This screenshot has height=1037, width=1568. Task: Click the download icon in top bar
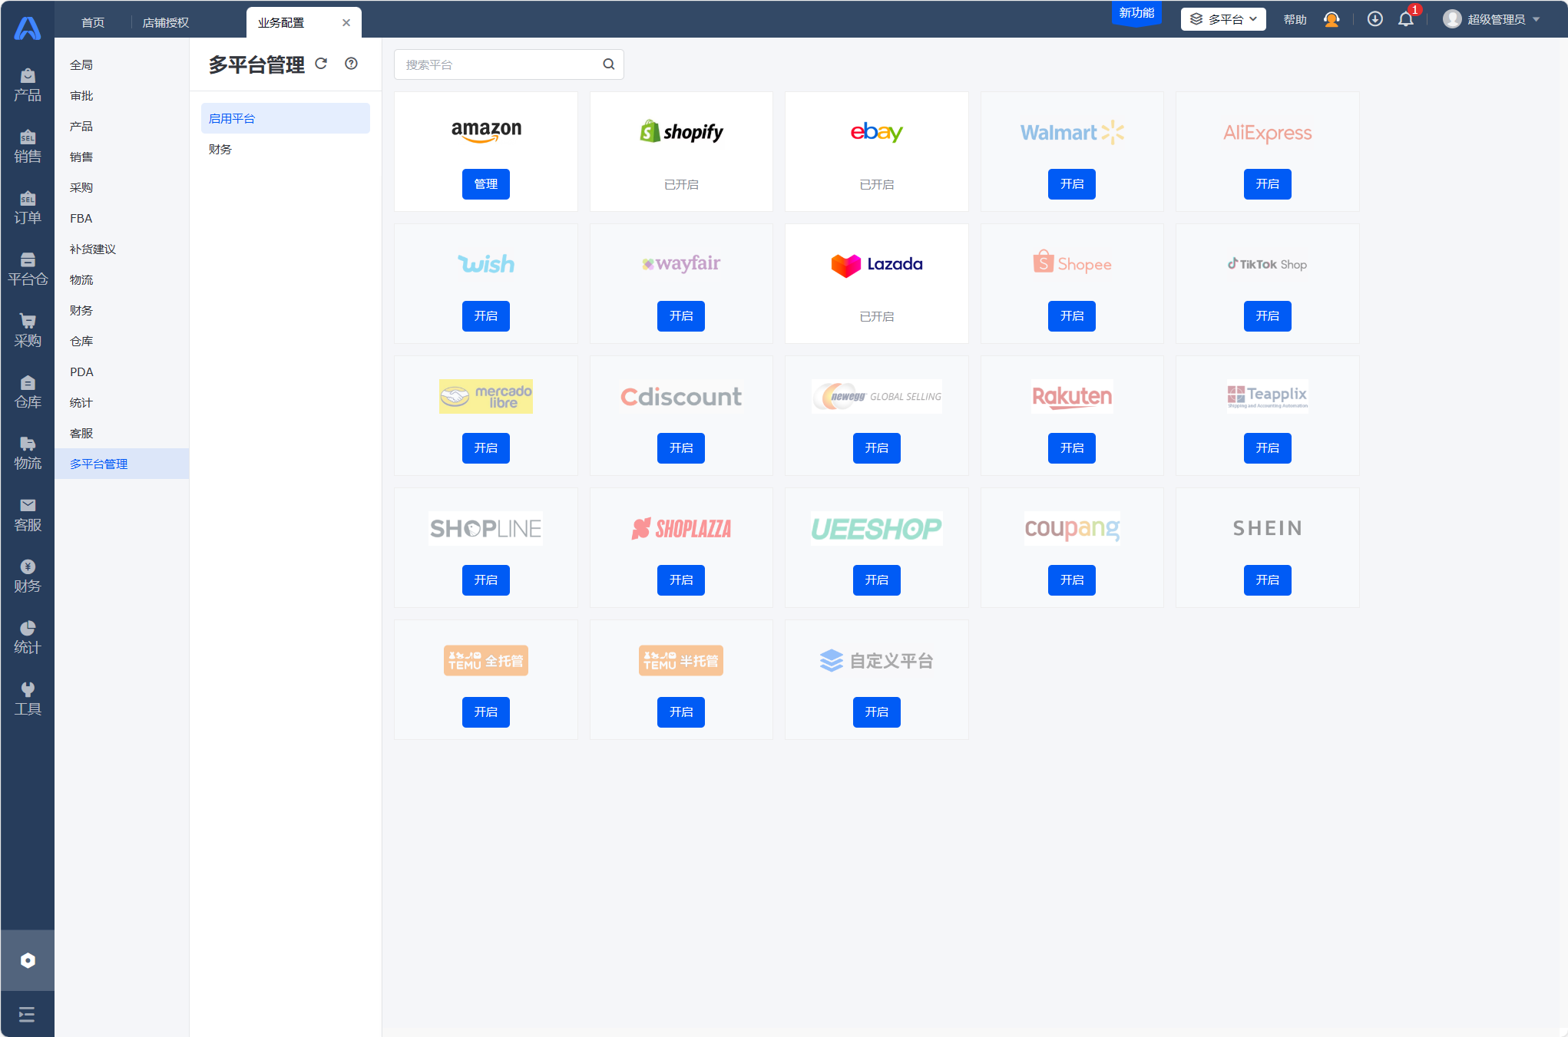click(1374, 19)
